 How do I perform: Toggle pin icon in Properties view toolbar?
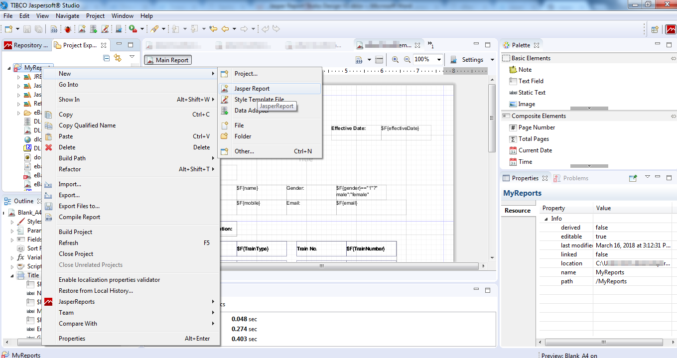tap(633, 178)
